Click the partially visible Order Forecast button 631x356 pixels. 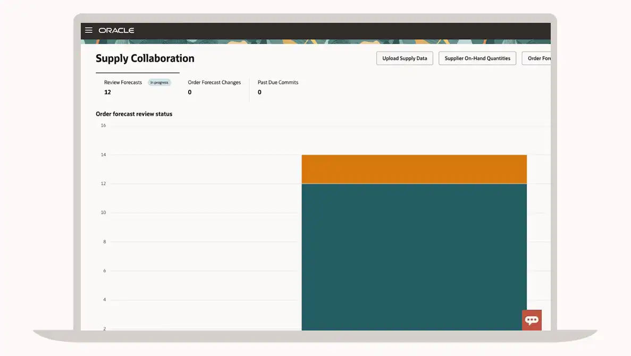pos(538,58)
